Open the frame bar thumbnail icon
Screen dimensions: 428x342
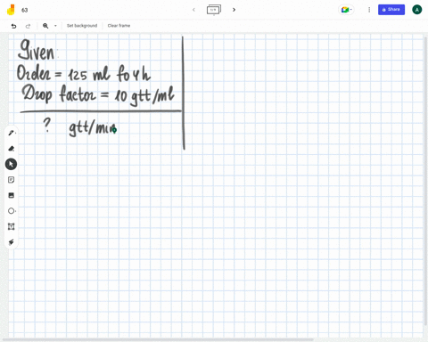[214, 10]
